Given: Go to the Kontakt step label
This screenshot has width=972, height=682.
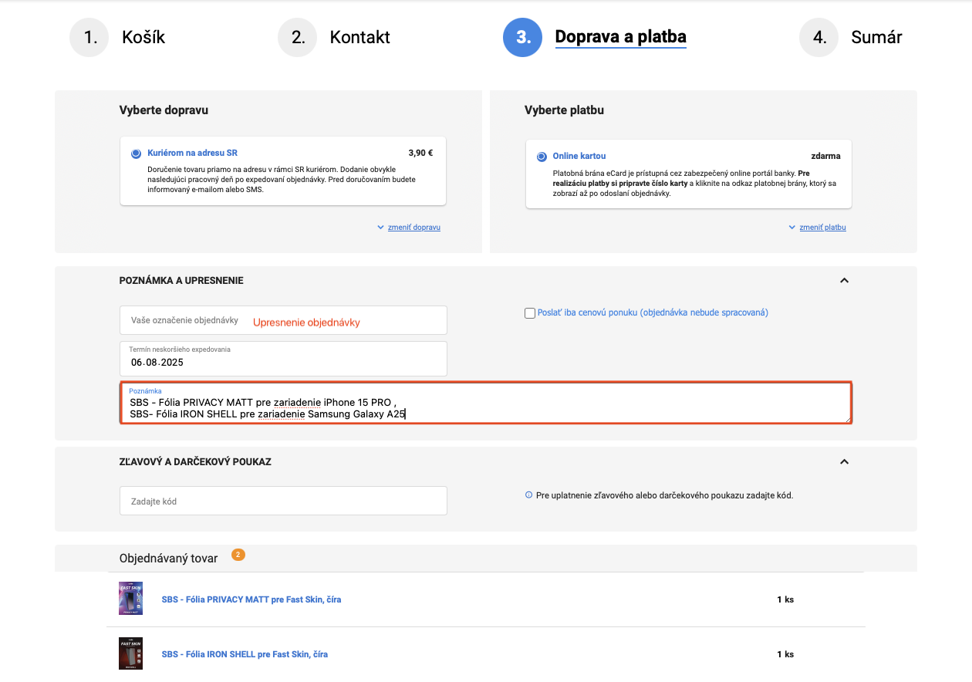Looking at the screenshot, I should [359, 38].
